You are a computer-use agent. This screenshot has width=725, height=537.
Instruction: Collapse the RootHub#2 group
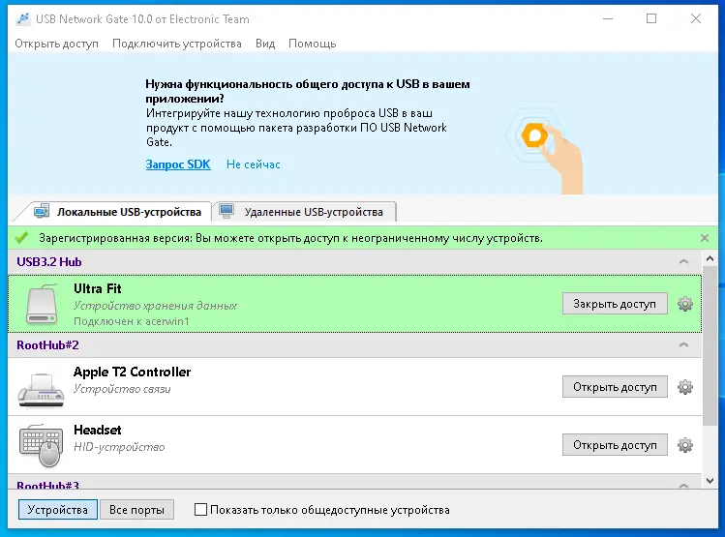click(x=683, y=345)
